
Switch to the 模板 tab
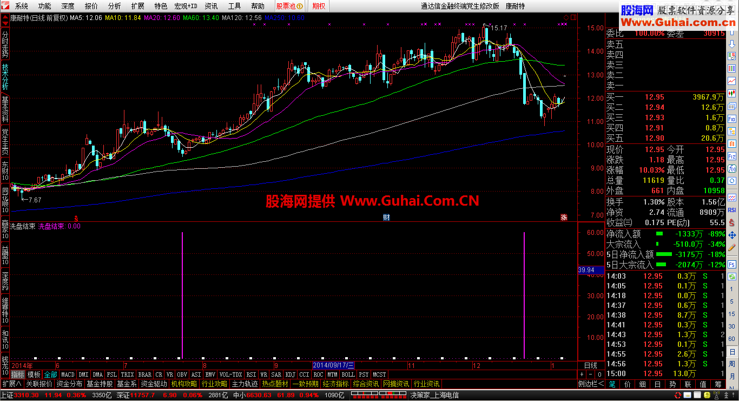[x=34, y=374]
